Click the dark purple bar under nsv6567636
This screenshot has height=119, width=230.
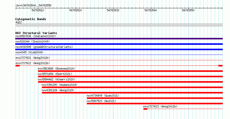tap(119, 39)
